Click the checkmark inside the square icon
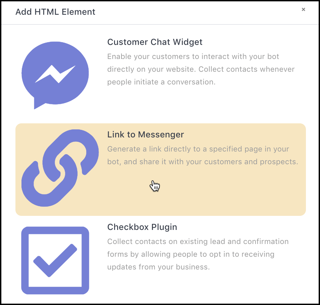 click(55, 260)
